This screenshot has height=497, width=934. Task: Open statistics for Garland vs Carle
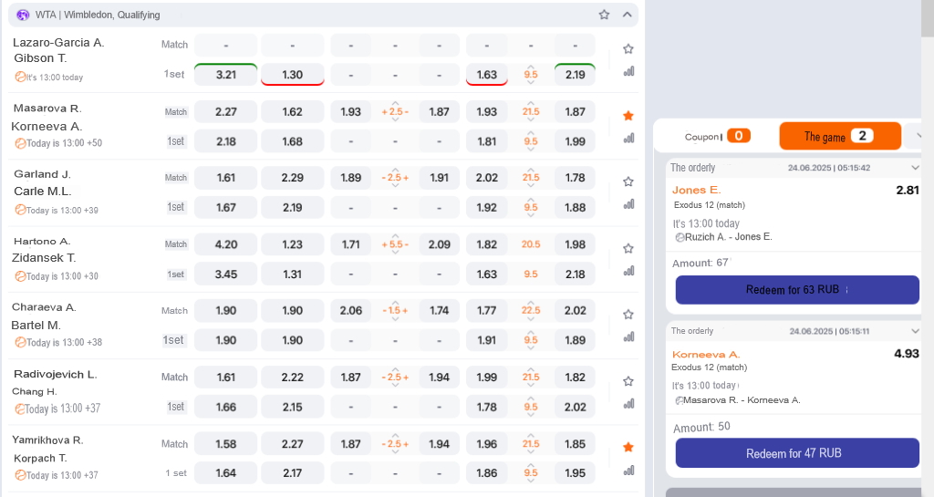click(628, 204)
